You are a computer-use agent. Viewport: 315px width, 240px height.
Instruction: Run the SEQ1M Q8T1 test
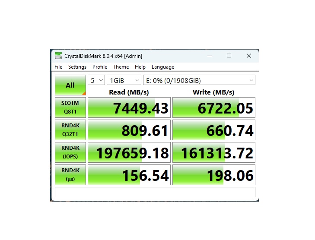point(70,107)
